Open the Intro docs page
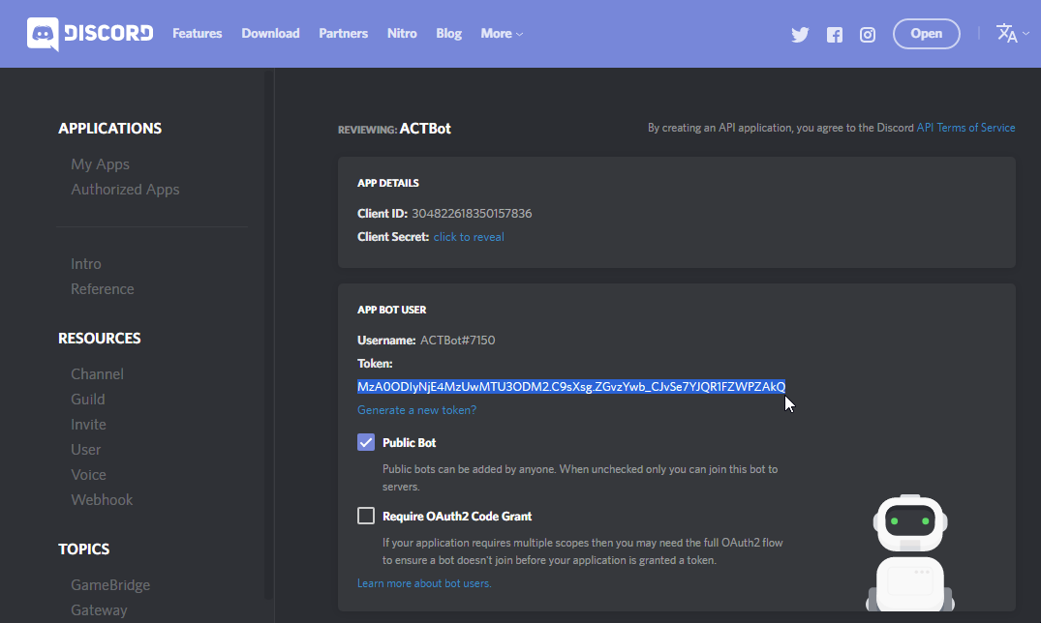This screenshot has width=1041, height=623. click(x=86, y=263)
